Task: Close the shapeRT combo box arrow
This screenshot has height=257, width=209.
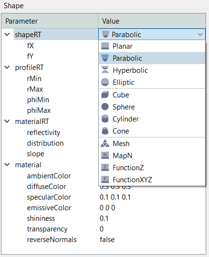Action: coord(200,34)
